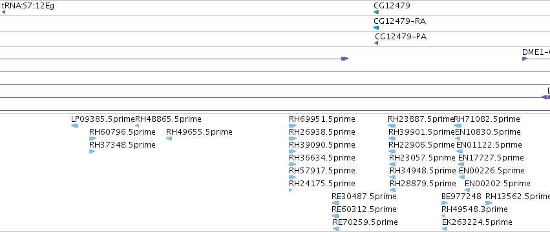This screenshot has width=550, height=232.
Task: Select the EK263224.5prime arrow marker
Action: point(445,229)
